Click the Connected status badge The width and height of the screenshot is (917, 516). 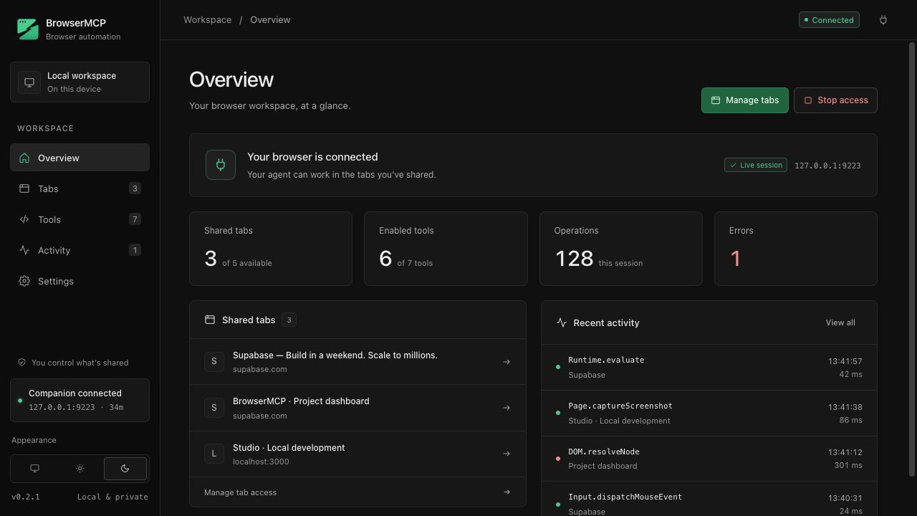point(829,20)
